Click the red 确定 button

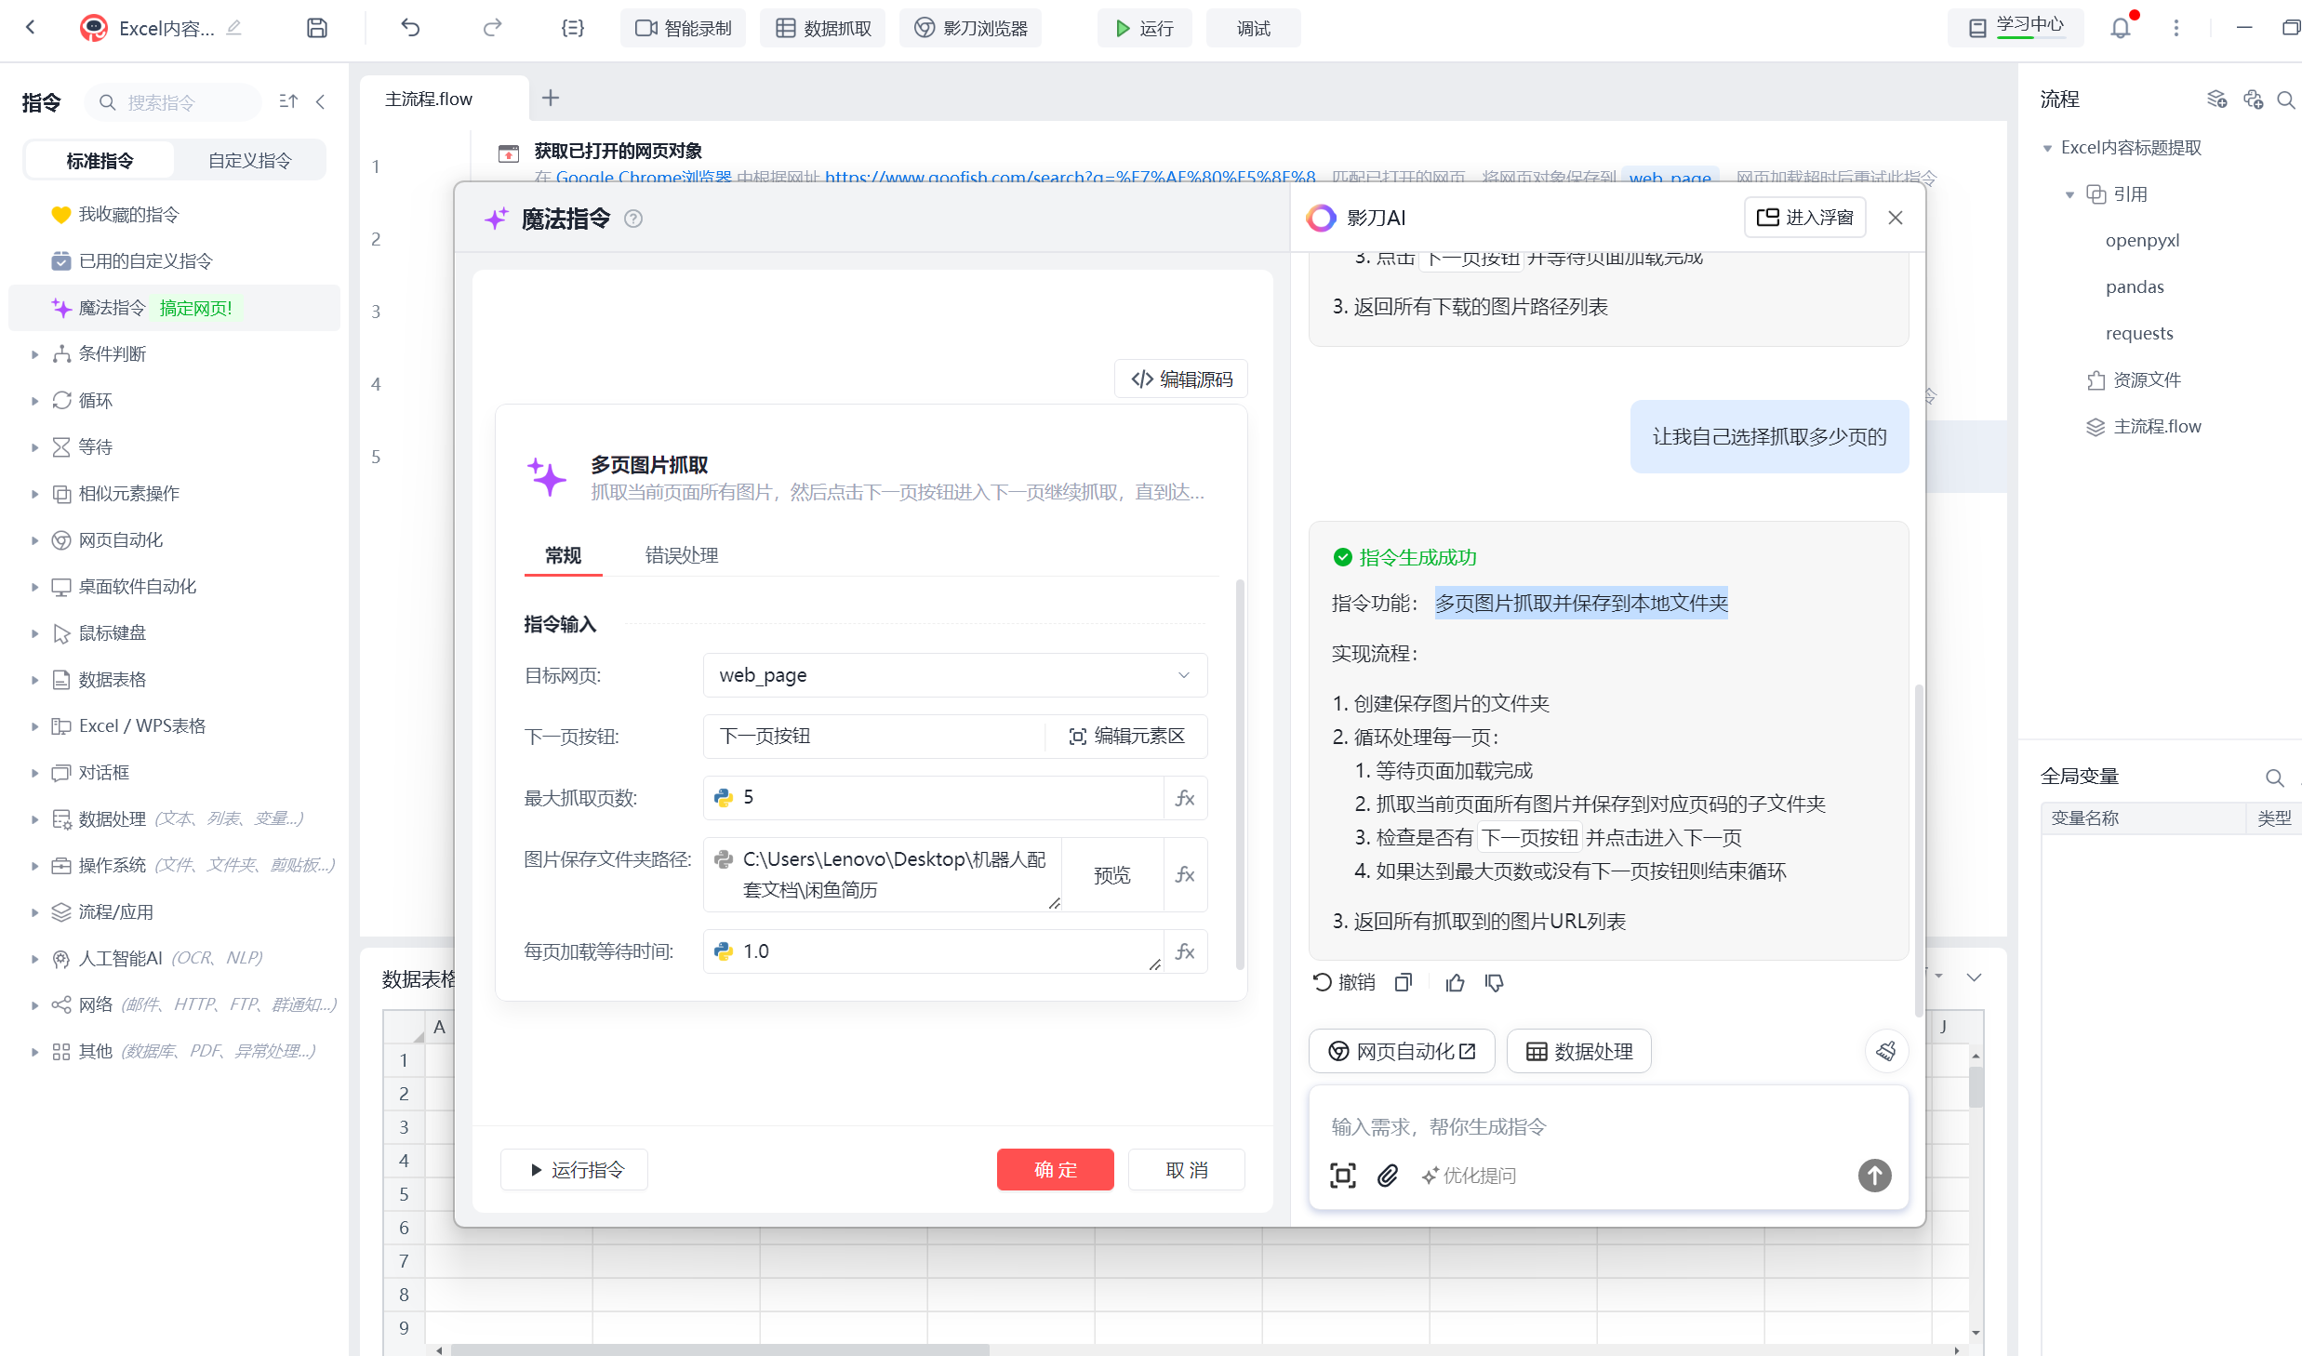point(1055,1169)
